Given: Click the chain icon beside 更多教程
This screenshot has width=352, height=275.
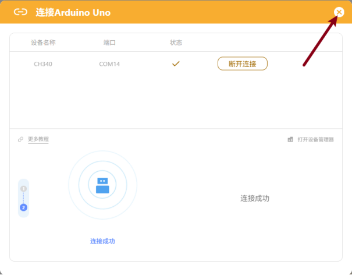Looking at the screenshot, I should (x=20, y=139).
